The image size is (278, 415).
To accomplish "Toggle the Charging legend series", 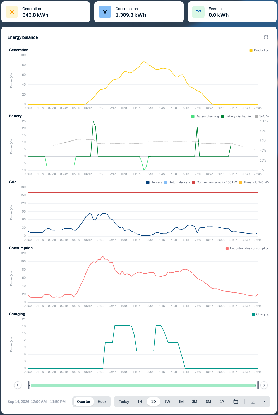I will tap(260, 314).
